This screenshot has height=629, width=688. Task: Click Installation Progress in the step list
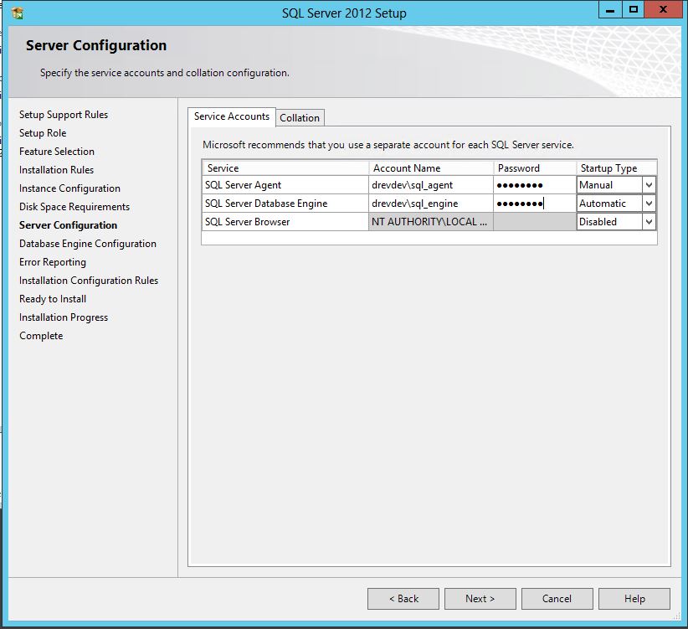tap(64, 317)
